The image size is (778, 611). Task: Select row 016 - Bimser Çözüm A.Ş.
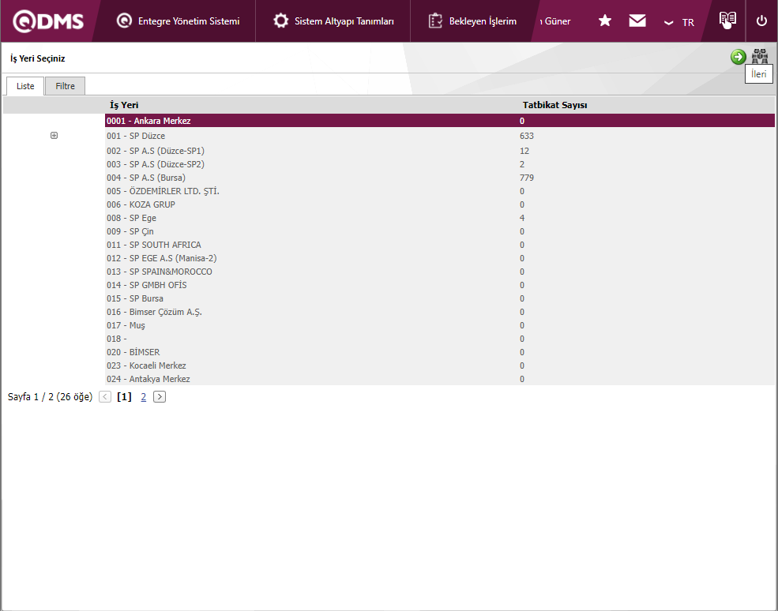[x=440, y=312]
